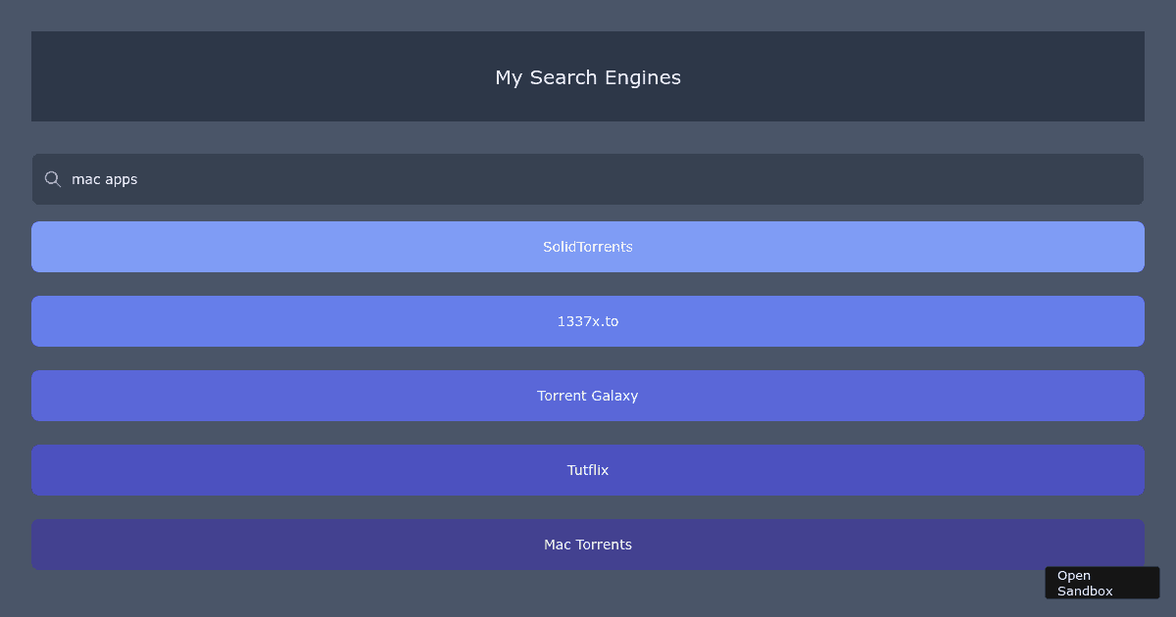Open Sandbox via the corner button
This screenshot has width=1176, height=617.
[x=1102, y=583]
